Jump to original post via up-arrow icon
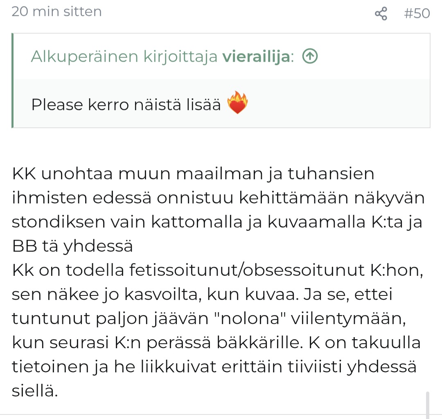The height and width of the screenshot is (419, 442). point(310,56)
